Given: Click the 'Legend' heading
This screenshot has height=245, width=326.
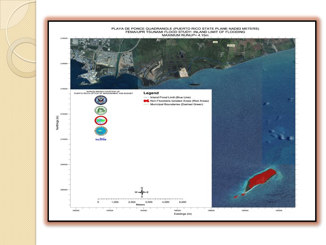Looking at the screenshot, I should 151,93.
